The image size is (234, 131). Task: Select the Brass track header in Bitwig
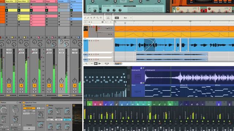[138, 91]
